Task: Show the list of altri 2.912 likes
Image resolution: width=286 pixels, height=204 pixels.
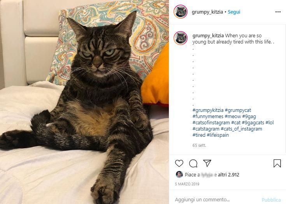Action: tap(228, 175)
